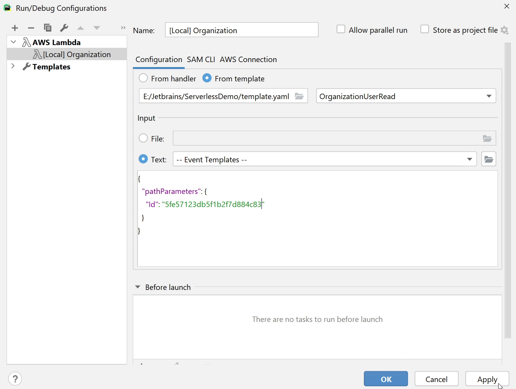The height and width of the screenshot is (389, 516).
Task: Open the help question mark button
Action: (x=15, y=379)
